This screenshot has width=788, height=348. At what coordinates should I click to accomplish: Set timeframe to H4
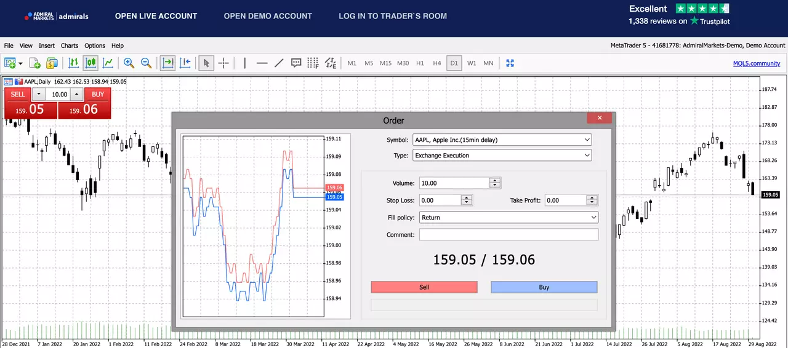point(437,63)
